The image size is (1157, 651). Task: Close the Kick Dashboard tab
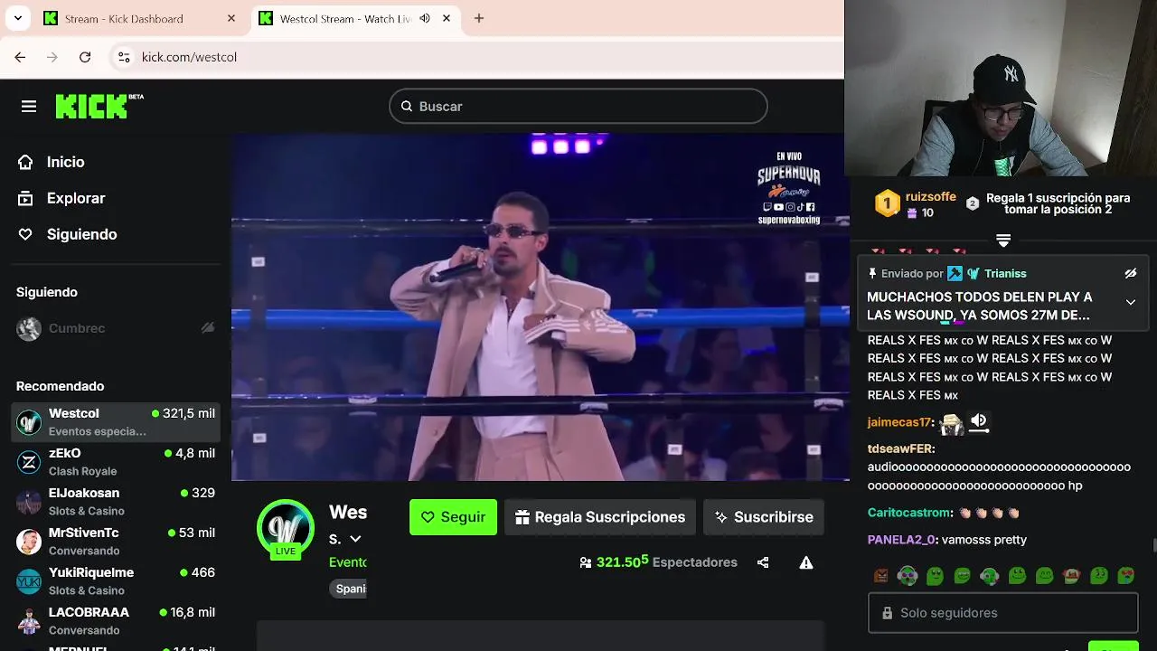coord(231,18)
